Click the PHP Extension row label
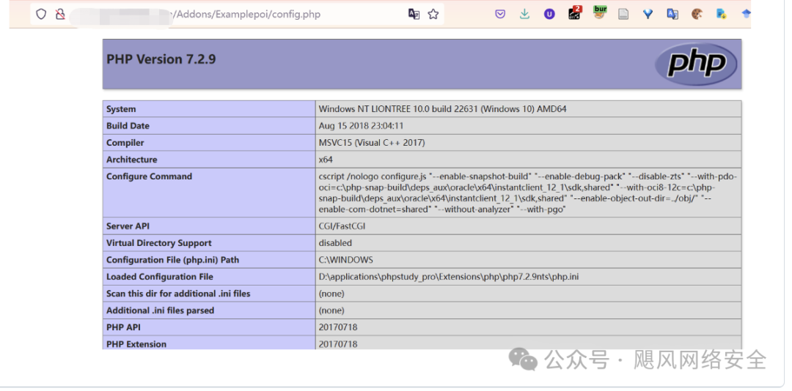The width and height of the screenshot is (792, 391). pyautogui.click(x=136, y=344)
